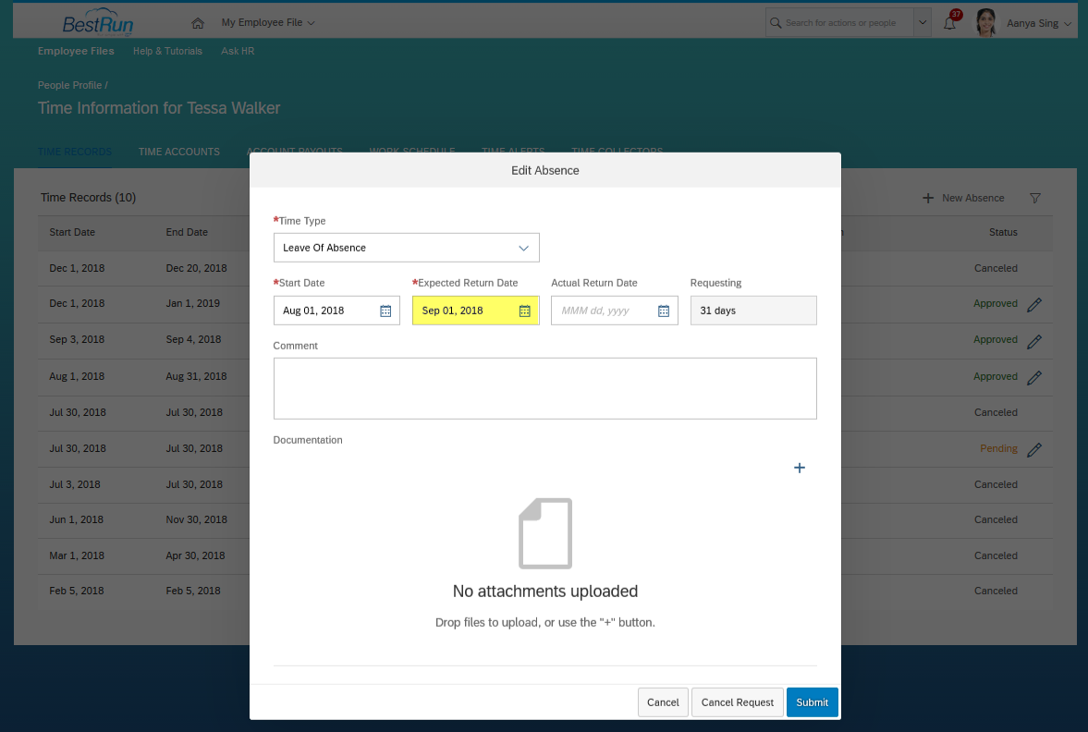Switch to the Time Records tab
1088x732 pixels.
tap(75, 152)
